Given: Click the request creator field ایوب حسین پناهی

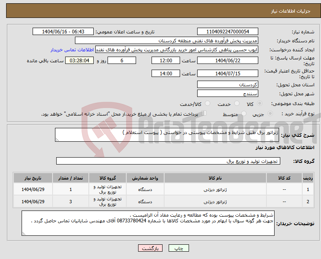Looking at the screenshot, I should coord(177,50).
